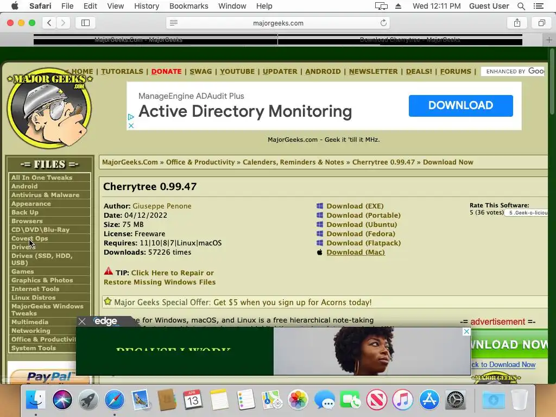Click the eject icon in menu bar
Screen dimensions: 556x417
398,6
